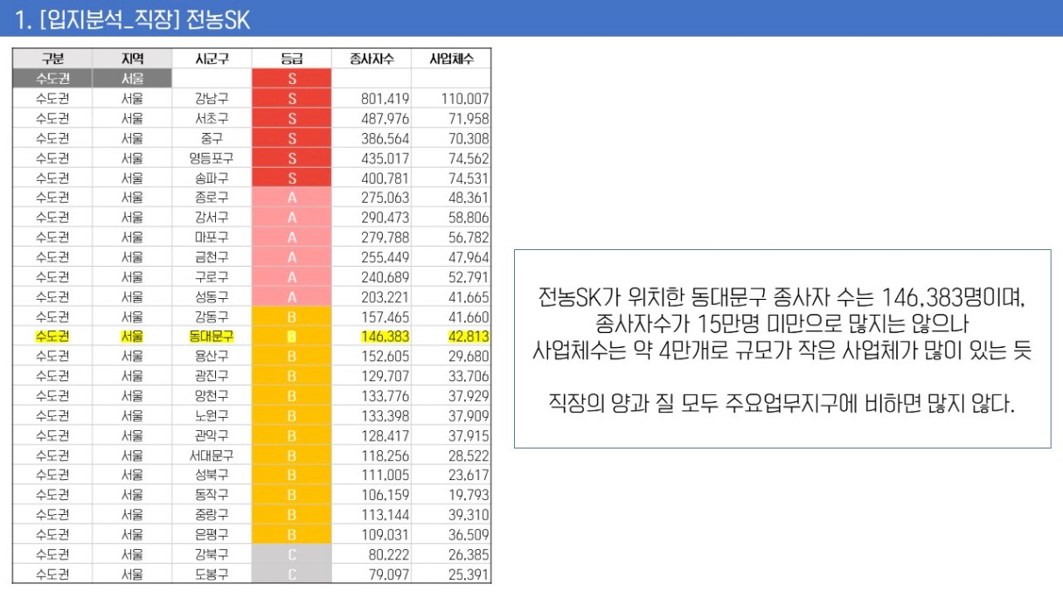Viewport: 1063px width, 598px height.
Task: Click the employee count '79,097'
Action: coord(388,574)
